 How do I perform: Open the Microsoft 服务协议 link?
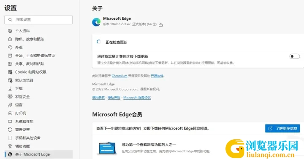tap(137, 97)
